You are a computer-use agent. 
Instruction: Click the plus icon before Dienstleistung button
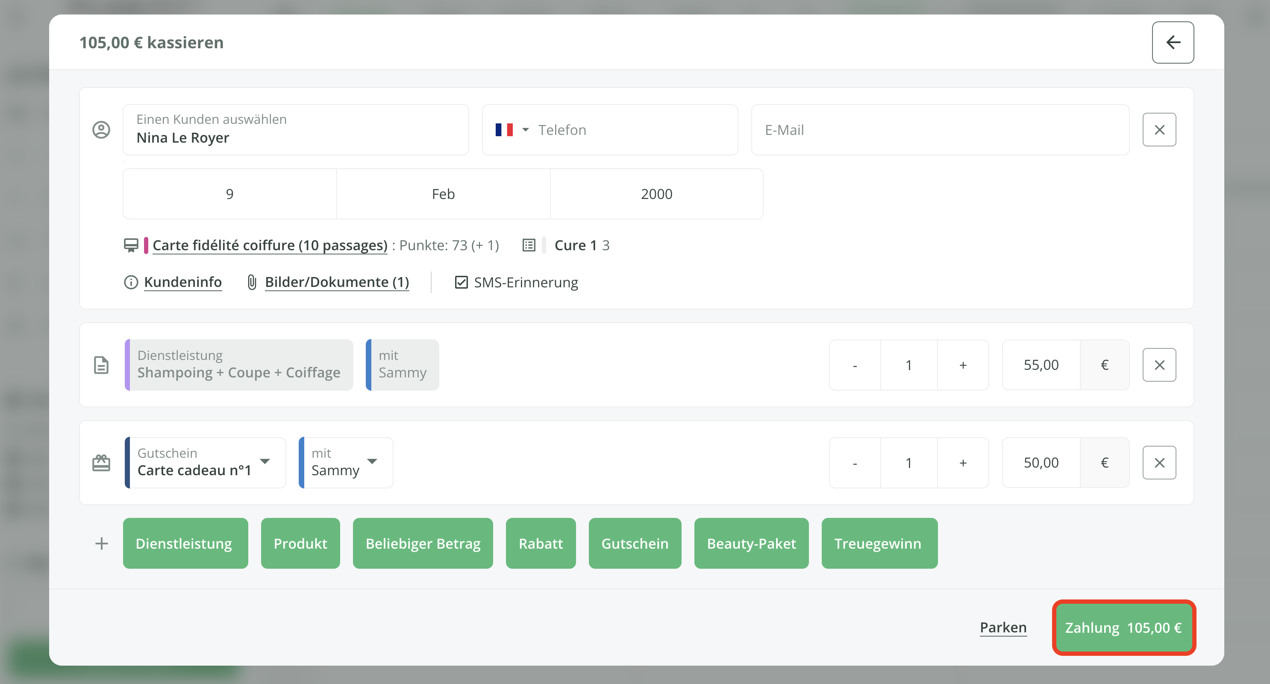101,544
